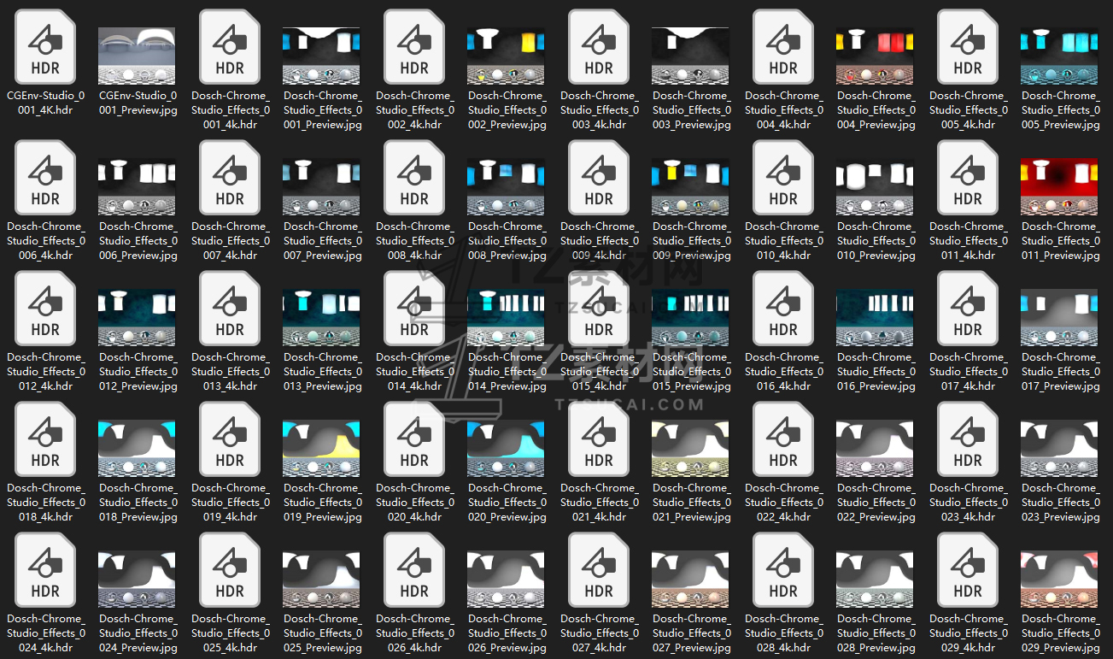Click the Dosch-Chrome_Studio_Effects_0012_Preview.jpg thumbnail

[138, 318]
